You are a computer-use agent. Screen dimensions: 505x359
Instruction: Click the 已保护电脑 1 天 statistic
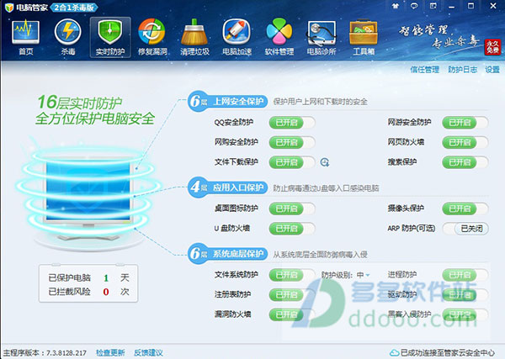(89, 277)
